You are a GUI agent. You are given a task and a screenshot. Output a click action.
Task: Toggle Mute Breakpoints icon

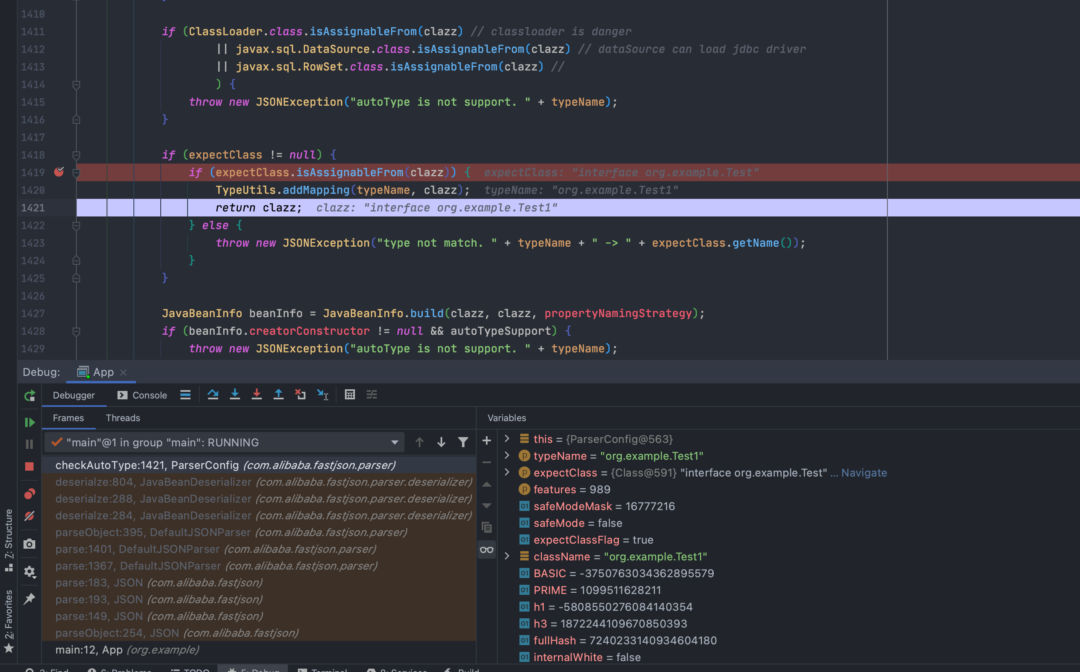coord(29,516)
